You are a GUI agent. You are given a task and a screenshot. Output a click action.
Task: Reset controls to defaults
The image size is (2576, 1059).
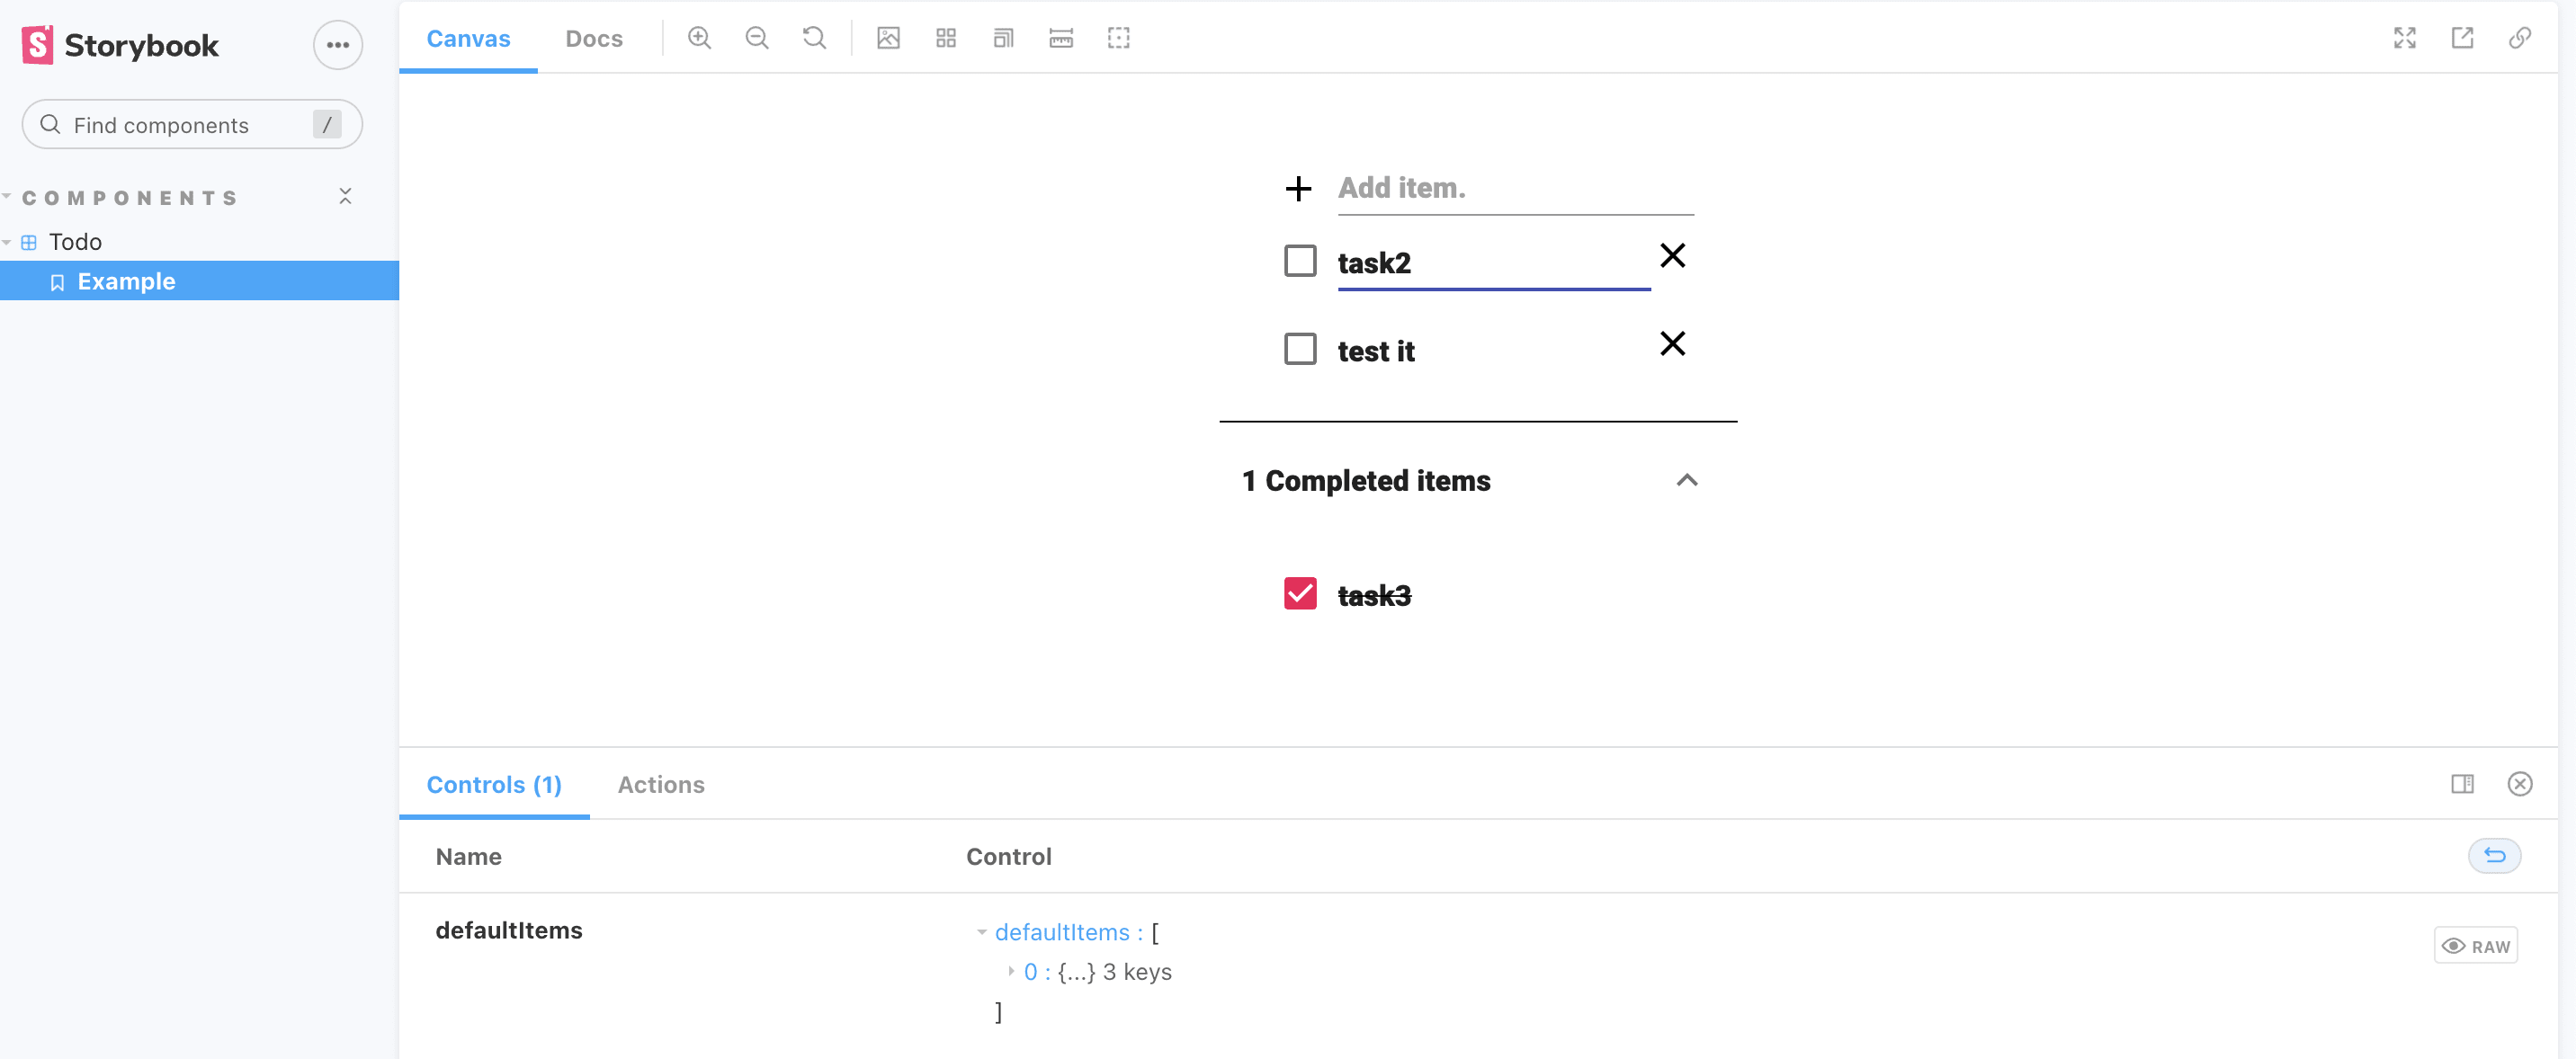pyautogui.click(x=2494, y=855)
